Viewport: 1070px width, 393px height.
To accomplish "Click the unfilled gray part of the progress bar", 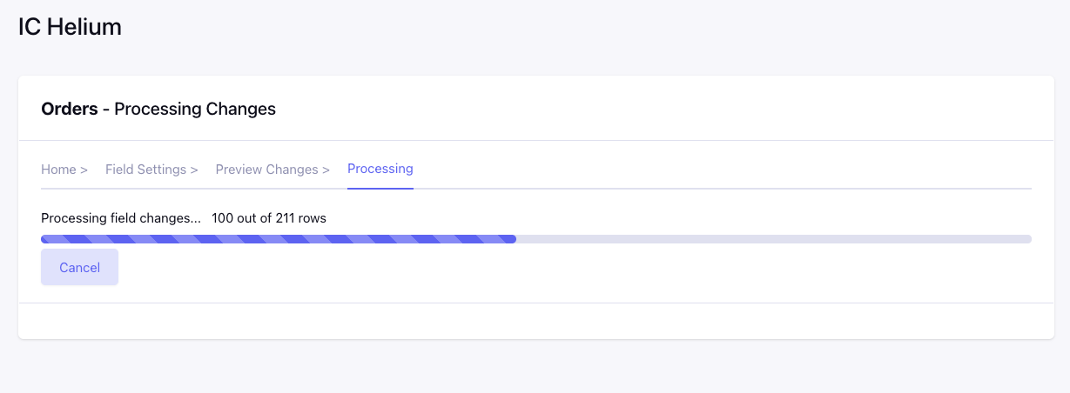I will pyautogui.click(x=773, y=238).
